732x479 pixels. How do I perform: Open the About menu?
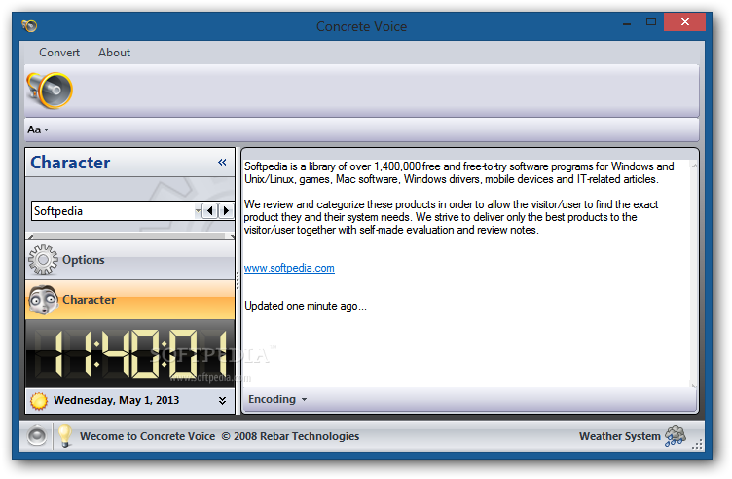(x=115, y=53)
